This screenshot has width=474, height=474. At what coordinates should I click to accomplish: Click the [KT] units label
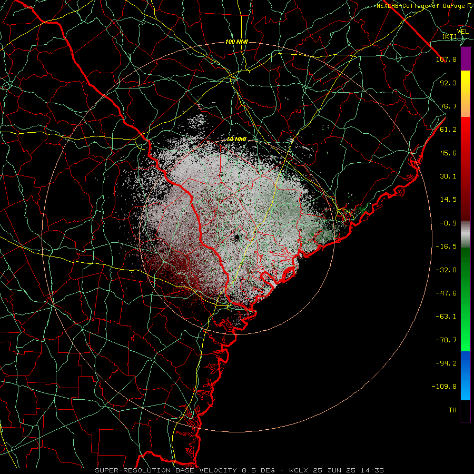click(x=450, y=36)
